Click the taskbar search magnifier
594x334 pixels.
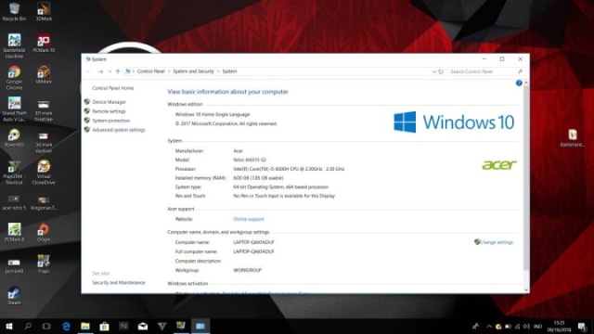tap(28, 326)
